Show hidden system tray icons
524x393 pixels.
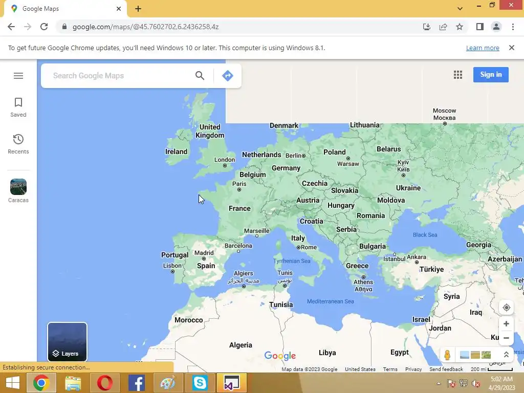point(439,383)
